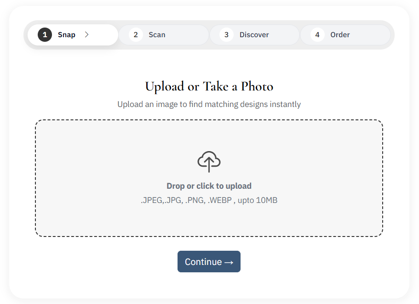Screen dimensions: 419x304
Task: Go to the Discover step
Action: click(x=254, y=35)
